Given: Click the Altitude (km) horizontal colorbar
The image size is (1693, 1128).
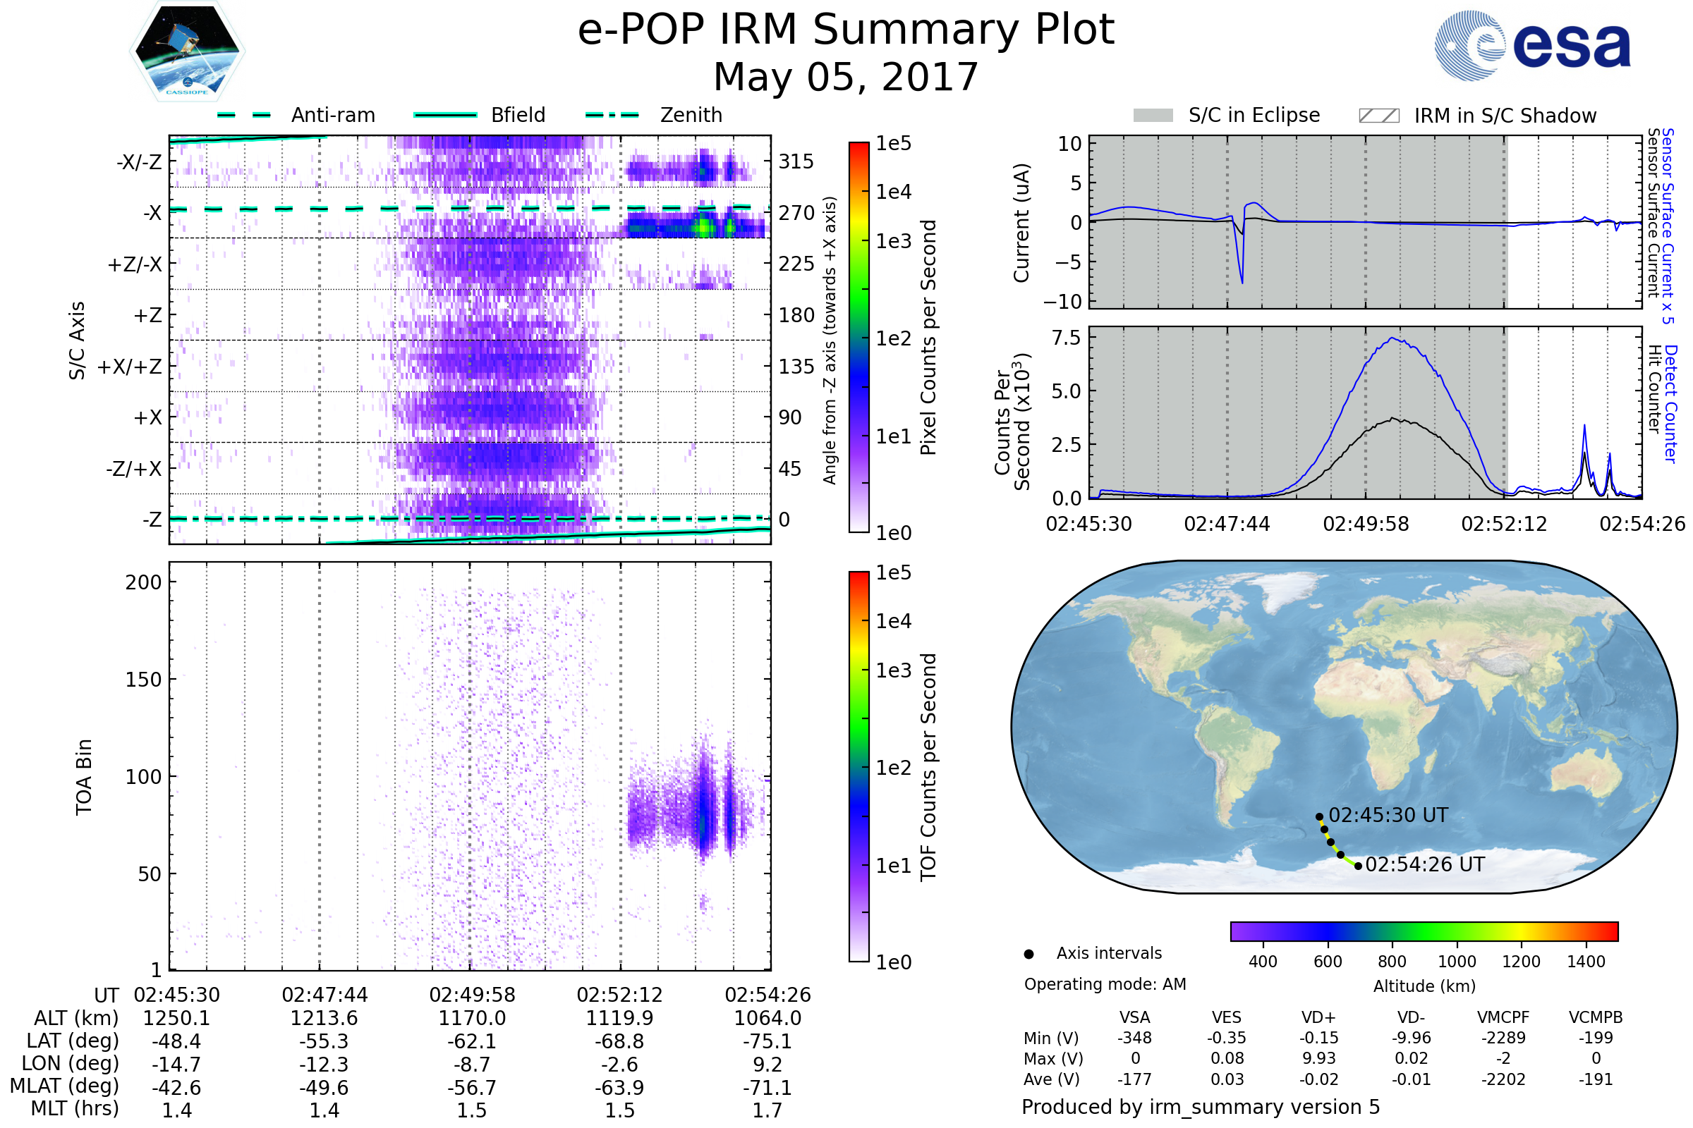Looking at the screenshot, I should (x=1424, y=931).
